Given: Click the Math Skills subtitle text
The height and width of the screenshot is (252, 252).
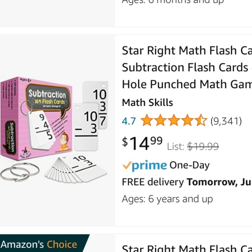Looking at the screenshot, I should (x=147, y=103).
